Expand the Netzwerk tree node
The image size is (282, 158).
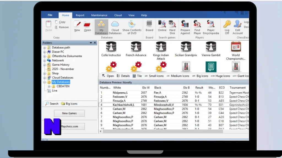point(45,61)
